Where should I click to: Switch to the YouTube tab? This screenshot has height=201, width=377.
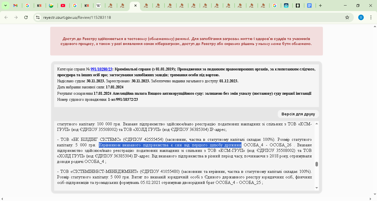click(x=63, y=6)
